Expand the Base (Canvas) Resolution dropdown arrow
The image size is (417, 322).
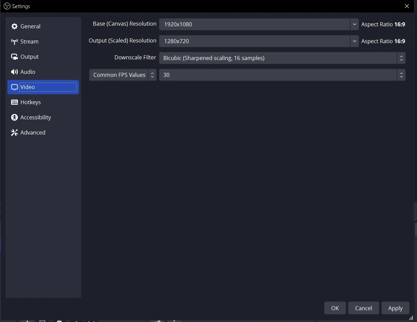pos(354,24)
